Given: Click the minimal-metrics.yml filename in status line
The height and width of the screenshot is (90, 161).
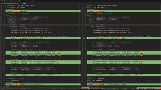Looking at the screenshot, I should tap(114, 88).
